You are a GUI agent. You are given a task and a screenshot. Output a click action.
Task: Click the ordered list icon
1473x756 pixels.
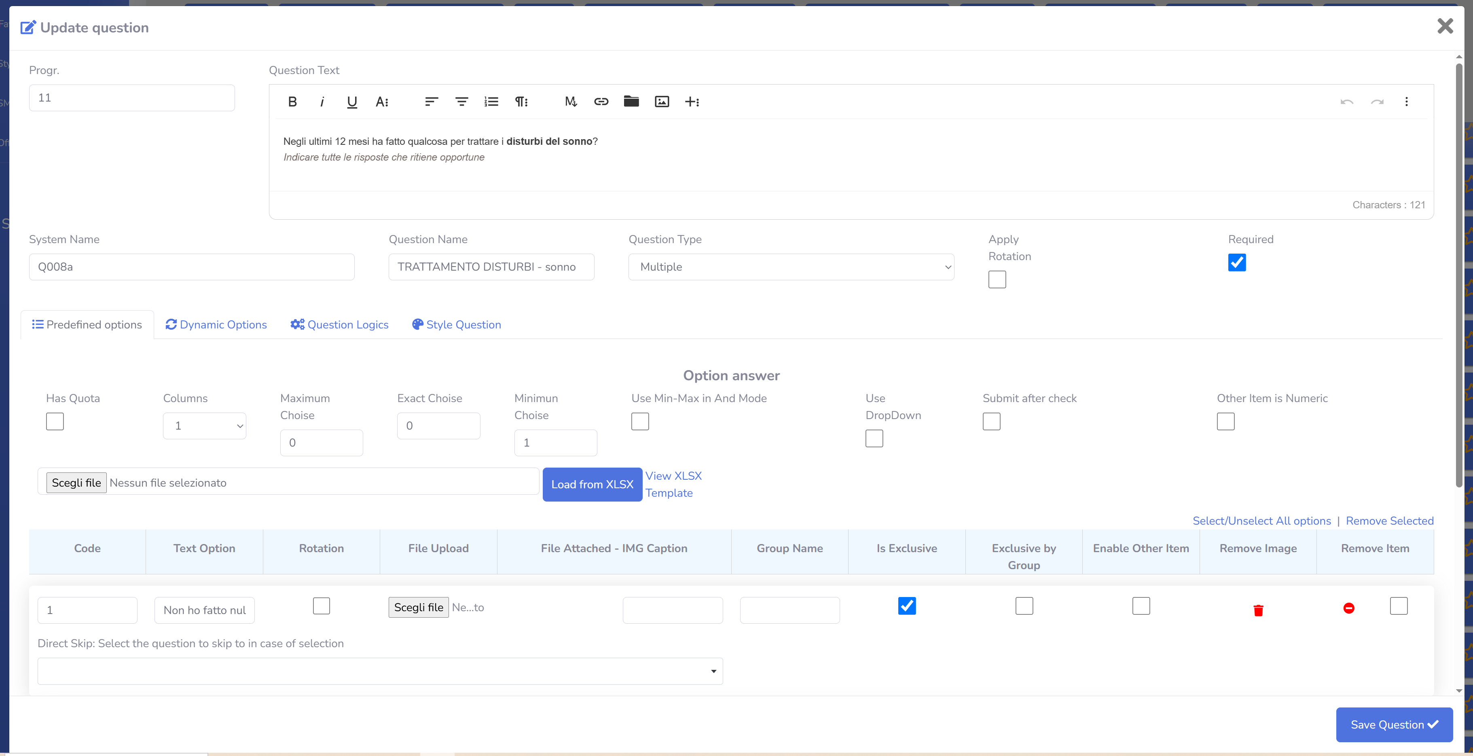pos(491,102)
